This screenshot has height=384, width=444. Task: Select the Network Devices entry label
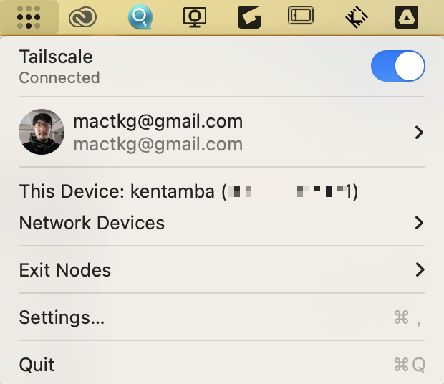(92, 223)
